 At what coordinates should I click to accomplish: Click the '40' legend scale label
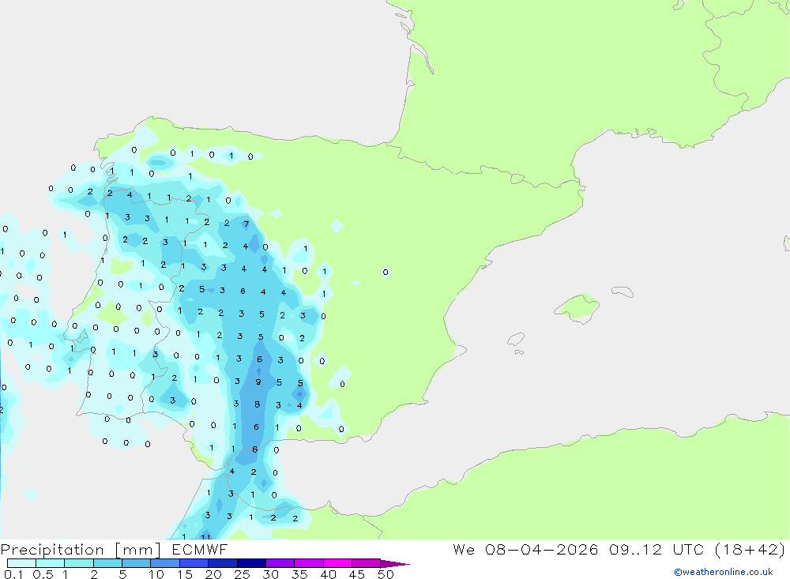(x=329, y=574)
